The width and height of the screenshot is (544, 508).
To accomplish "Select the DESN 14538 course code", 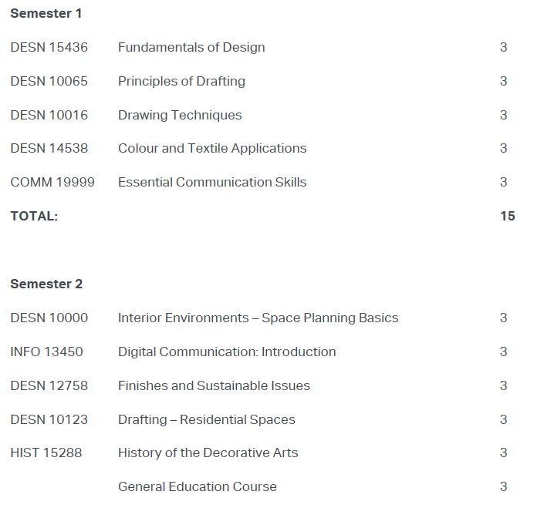I will 49,148.
